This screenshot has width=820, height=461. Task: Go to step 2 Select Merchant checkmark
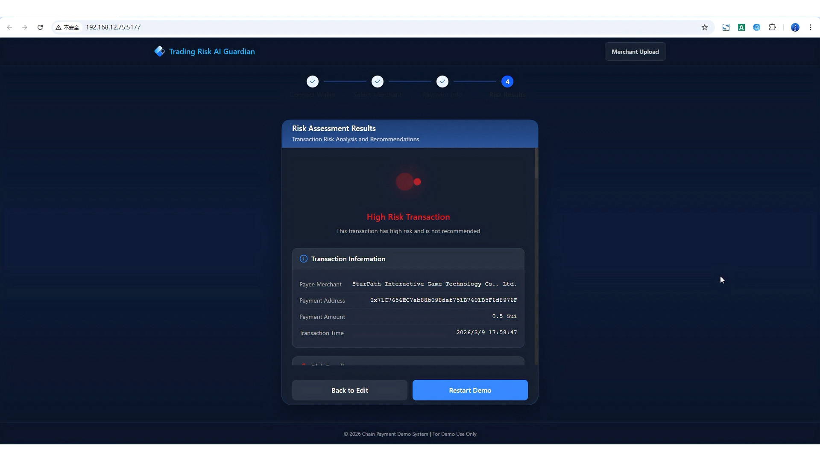pos(378,82)
